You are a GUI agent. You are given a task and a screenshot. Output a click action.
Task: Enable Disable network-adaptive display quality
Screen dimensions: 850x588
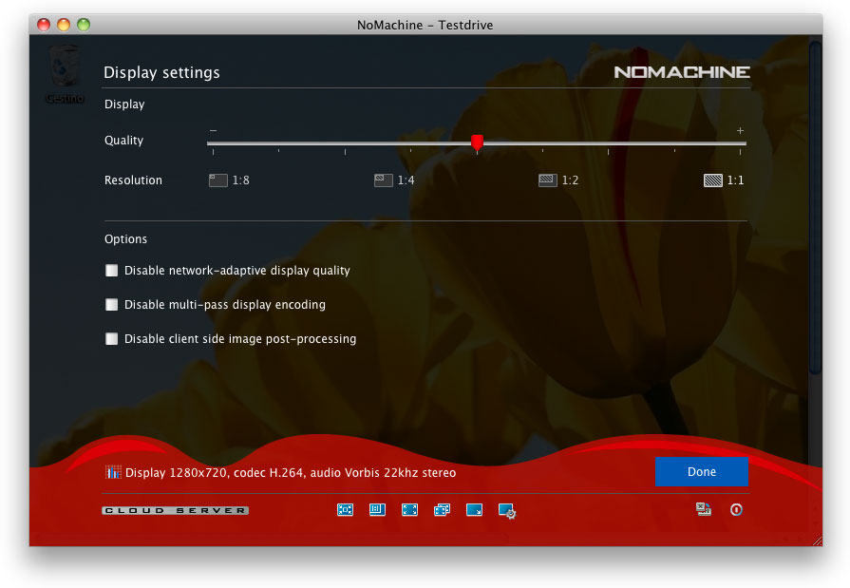coord(112,271)
